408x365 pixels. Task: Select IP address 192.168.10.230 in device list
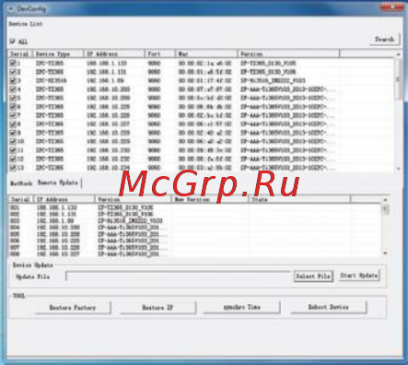pyautogui.click(x=108, y=150)
